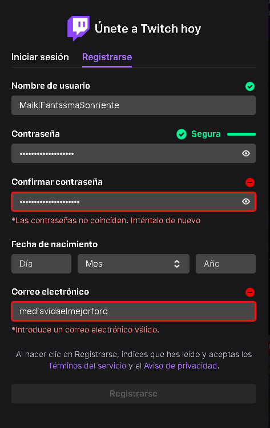Viewport: 270px width, 428px height.
Task: Focus the Año birth year field
Action: point(225,264)
